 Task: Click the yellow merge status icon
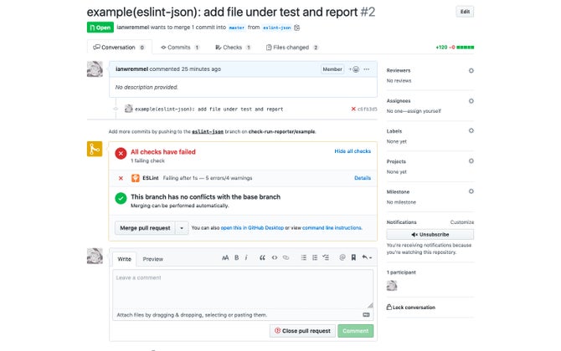[95, 149]
